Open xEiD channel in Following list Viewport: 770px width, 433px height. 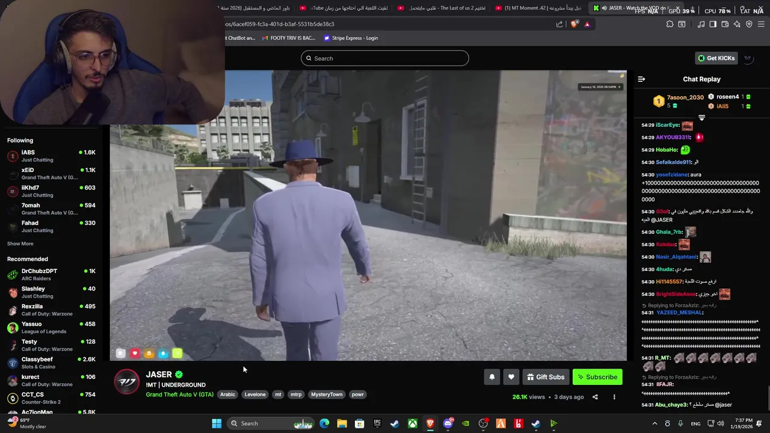[x=51, y=173]
